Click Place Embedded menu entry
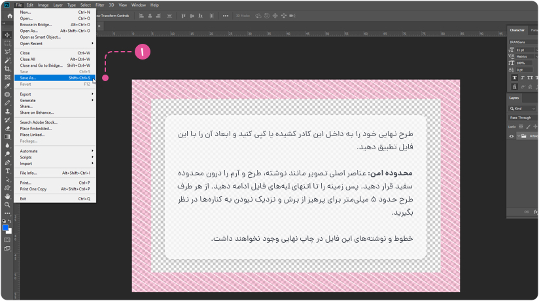539x301 pixels. coord(35,129)
